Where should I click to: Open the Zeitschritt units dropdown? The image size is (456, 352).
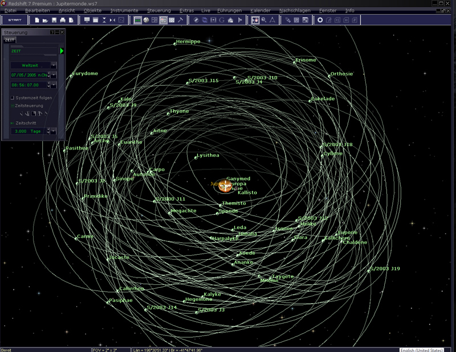pos(54,131)
